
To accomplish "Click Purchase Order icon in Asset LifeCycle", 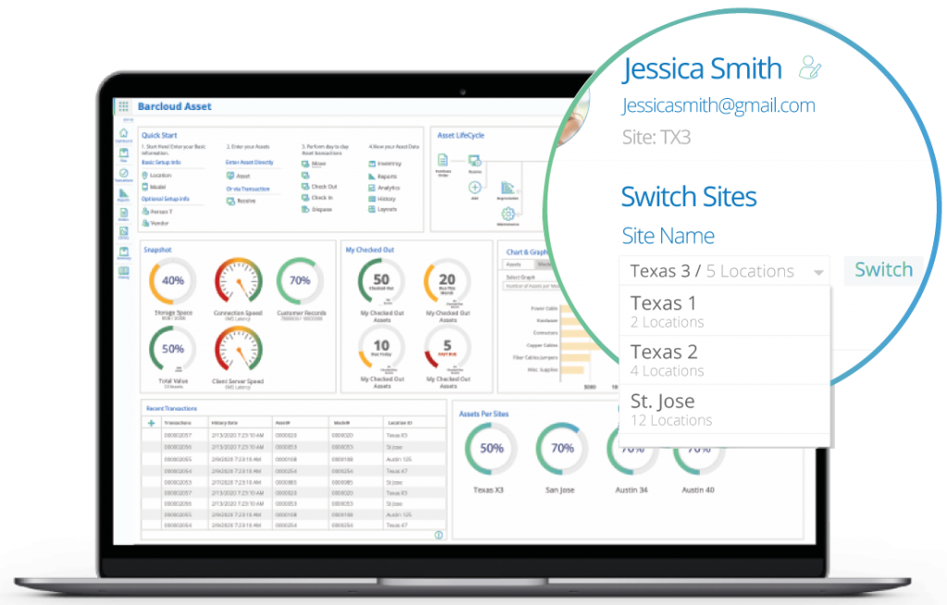I will point(443,160).
